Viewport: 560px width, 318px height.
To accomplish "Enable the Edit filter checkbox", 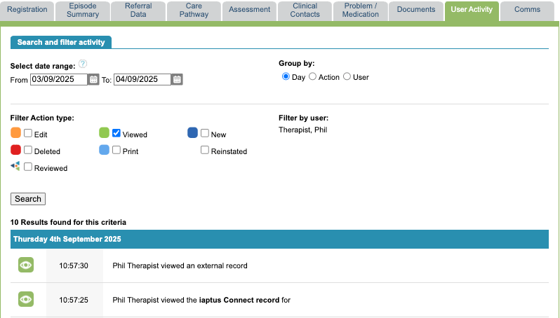I will pyautogui.click(x=28, y=133).
